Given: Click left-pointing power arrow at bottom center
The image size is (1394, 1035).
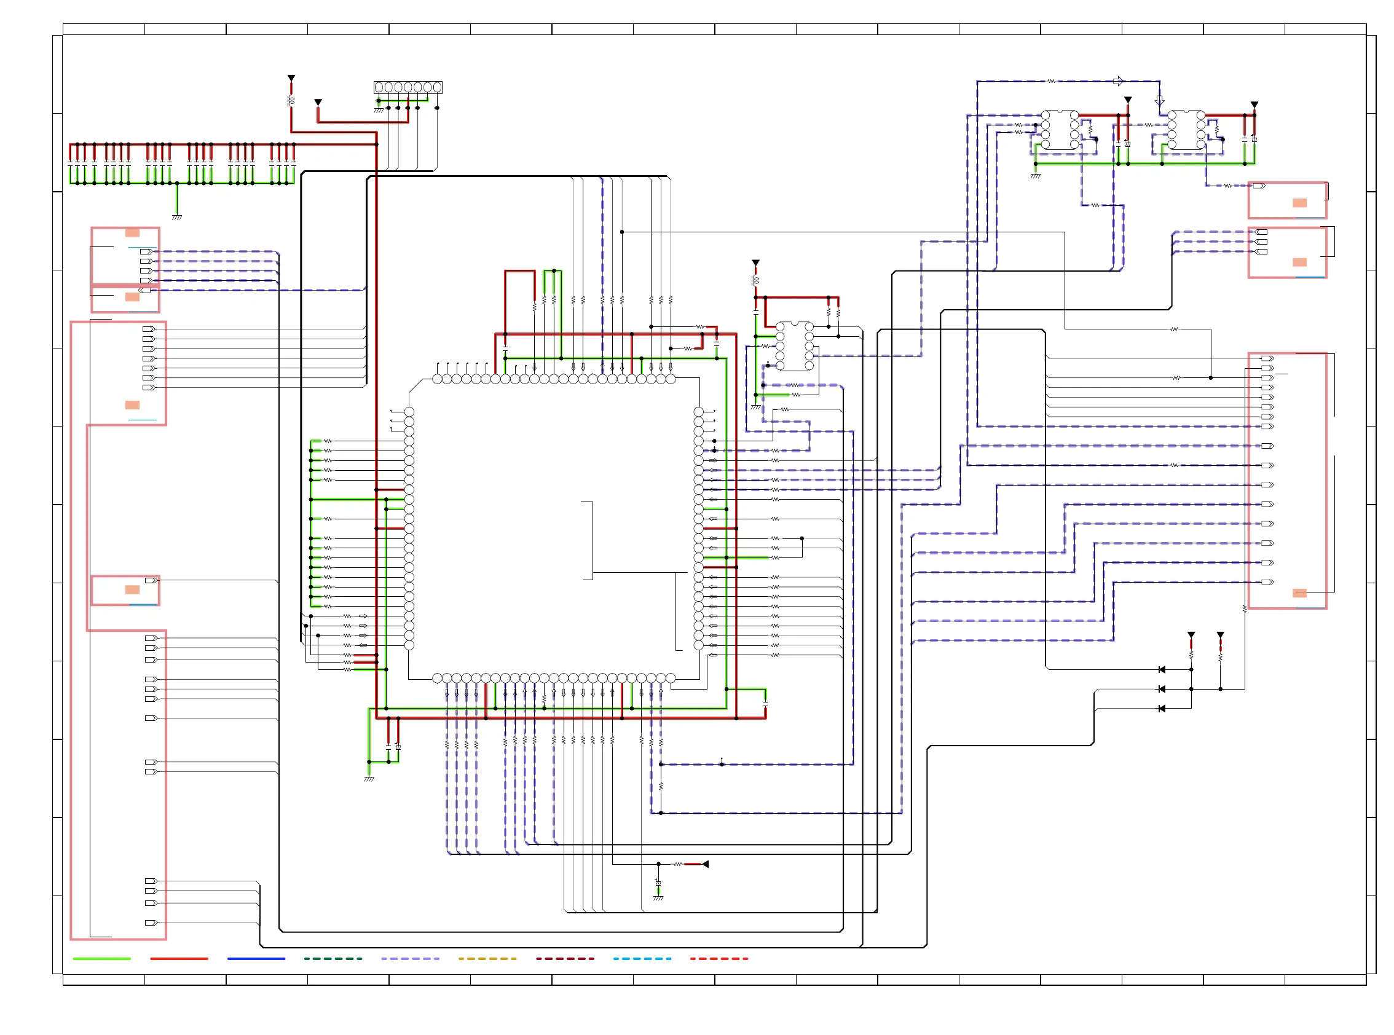Looking at the screenshot, I should 705,864.
